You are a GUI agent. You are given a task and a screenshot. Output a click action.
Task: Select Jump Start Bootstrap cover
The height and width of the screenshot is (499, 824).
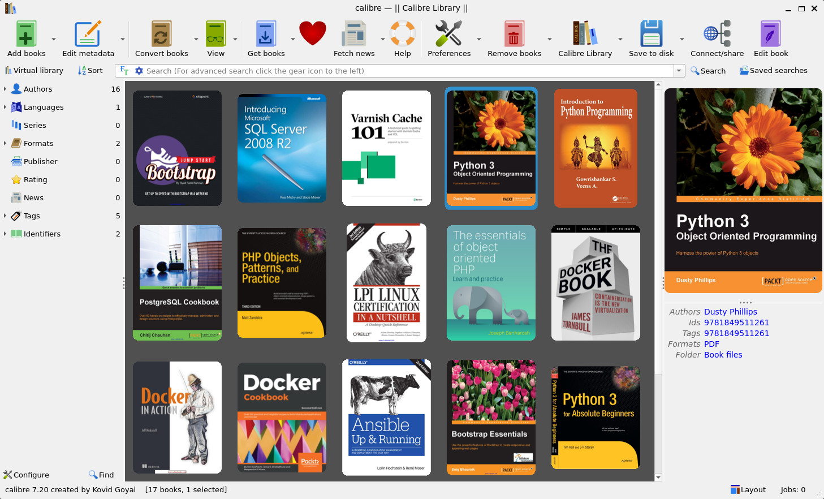coord(177,148)
